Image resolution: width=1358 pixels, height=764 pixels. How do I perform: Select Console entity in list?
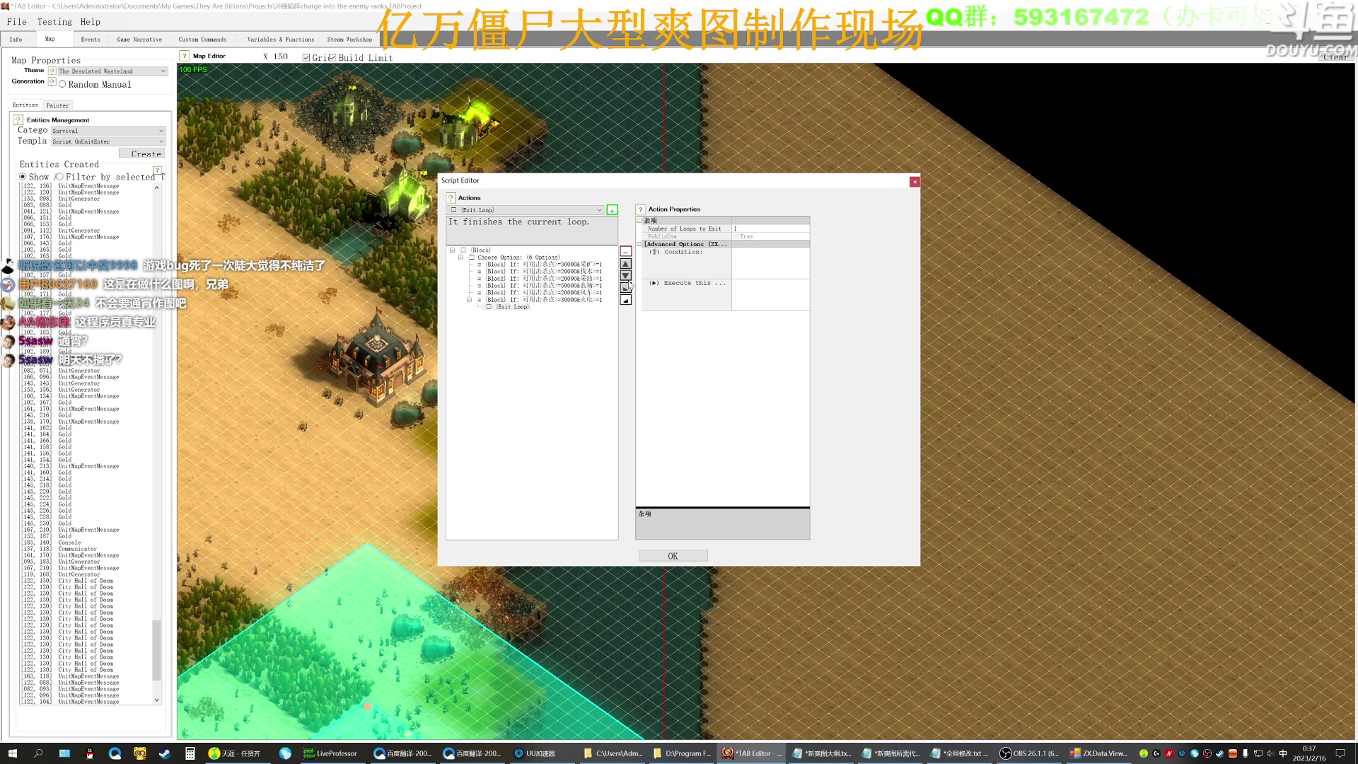click(69, 543)
